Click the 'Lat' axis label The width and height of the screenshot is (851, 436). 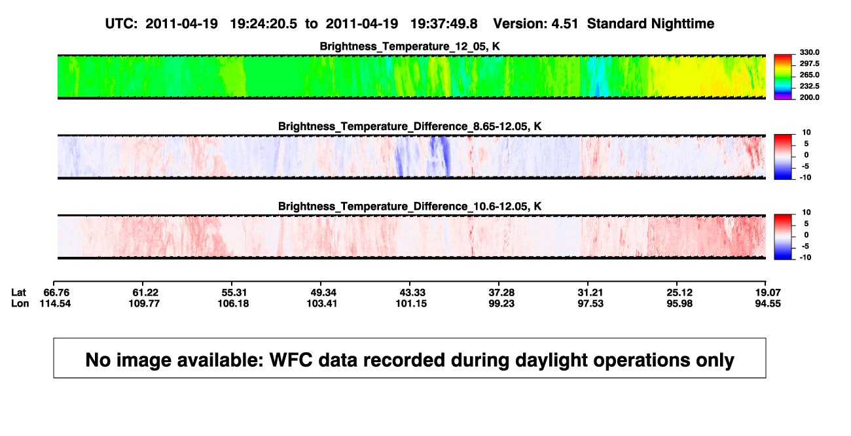pos(19,292)
